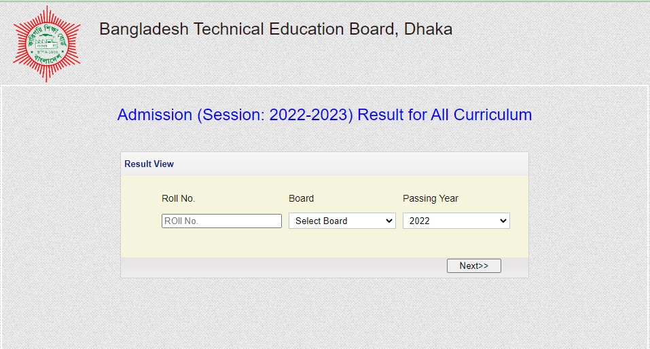This screenshot has width=650, height=349.
Task: Click the Board label above the dropdown
Action: click(301, 198)
